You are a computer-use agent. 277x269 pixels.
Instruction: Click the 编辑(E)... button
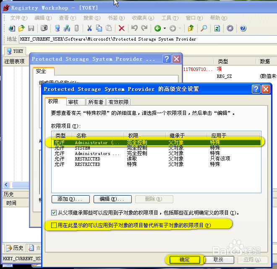(112, 199)
